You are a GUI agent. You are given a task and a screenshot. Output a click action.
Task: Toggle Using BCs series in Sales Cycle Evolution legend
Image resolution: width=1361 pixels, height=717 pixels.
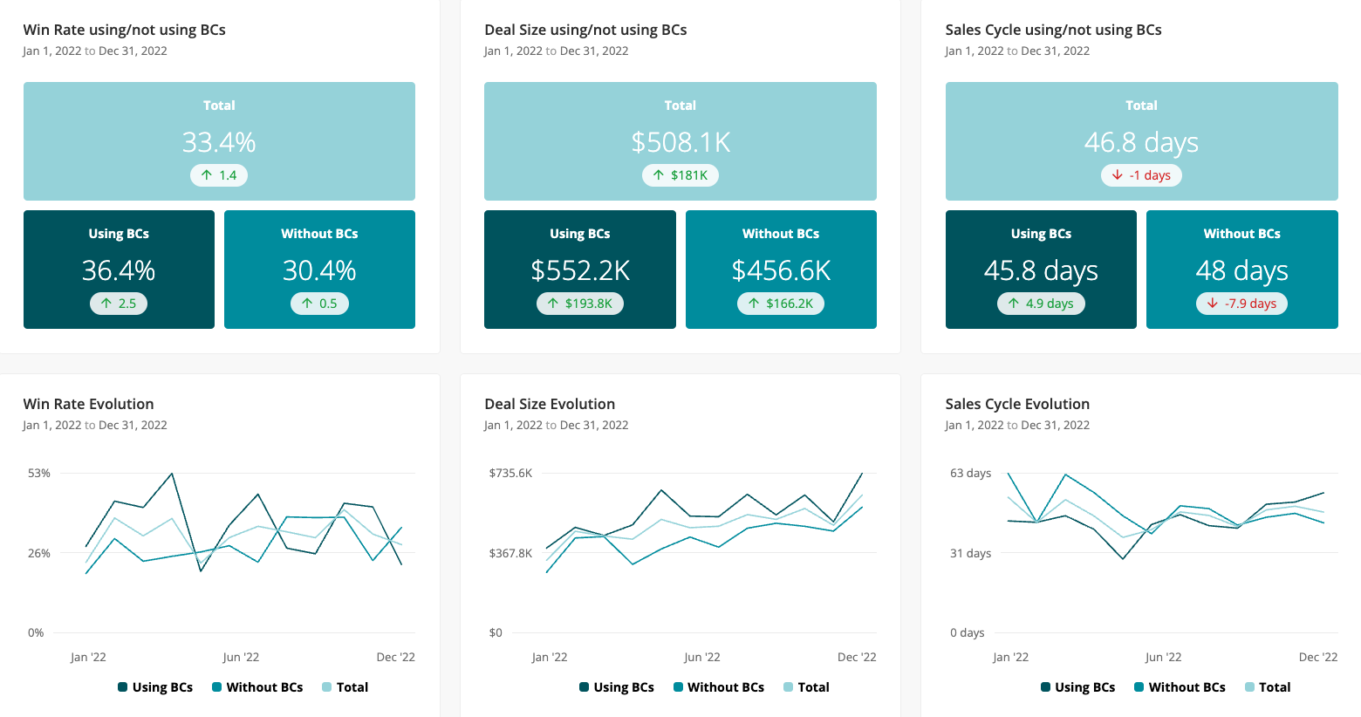tap(1078, 687)
